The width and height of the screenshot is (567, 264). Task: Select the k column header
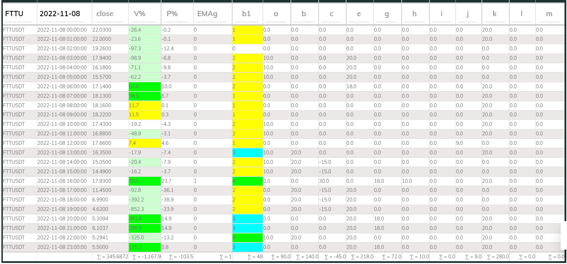pyautogui.click(x=495, y=14)
